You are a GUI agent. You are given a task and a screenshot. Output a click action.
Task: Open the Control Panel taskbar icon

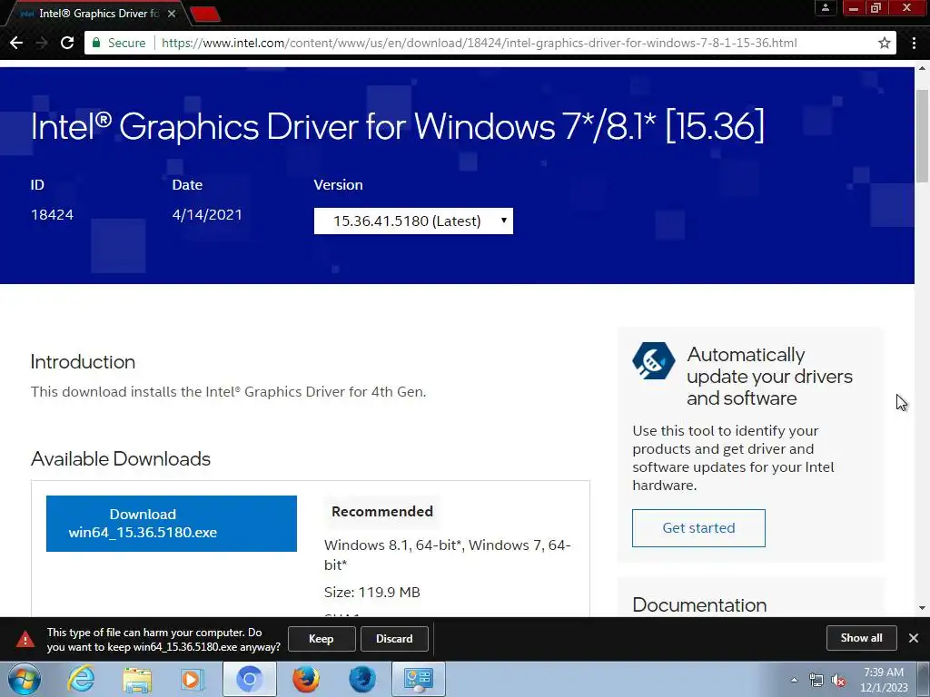418,679
